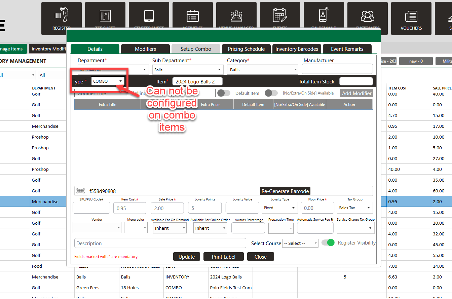This screenshot has width=452, height=299.
Task: Switch to the Inventory Barcodes tab
Action: pos(297,49)
